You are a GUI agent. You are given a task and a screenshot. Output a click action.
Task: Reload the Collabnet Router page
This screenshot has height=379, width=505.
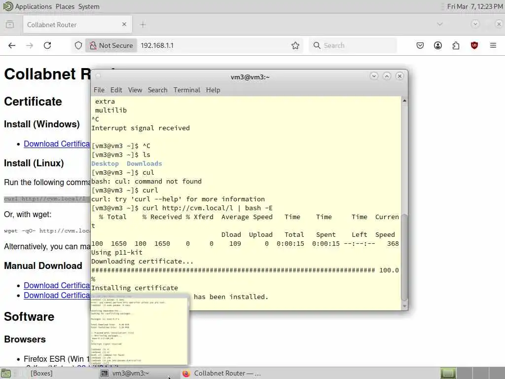click(x=47, y=45)
